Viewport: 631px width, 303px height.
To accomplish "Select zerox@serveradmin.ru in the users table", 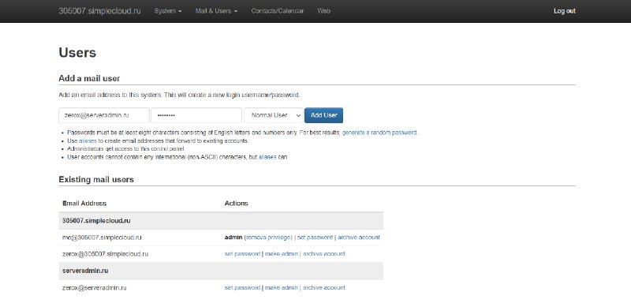I will [95, 288].
